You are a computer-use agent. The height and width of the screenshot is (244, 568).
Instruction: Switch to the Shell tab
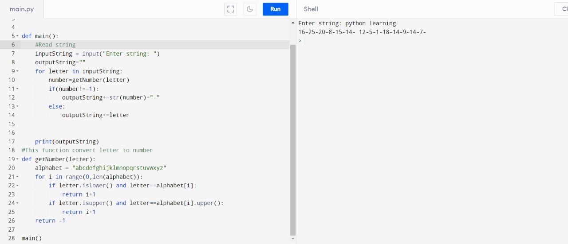click(311, 9)
